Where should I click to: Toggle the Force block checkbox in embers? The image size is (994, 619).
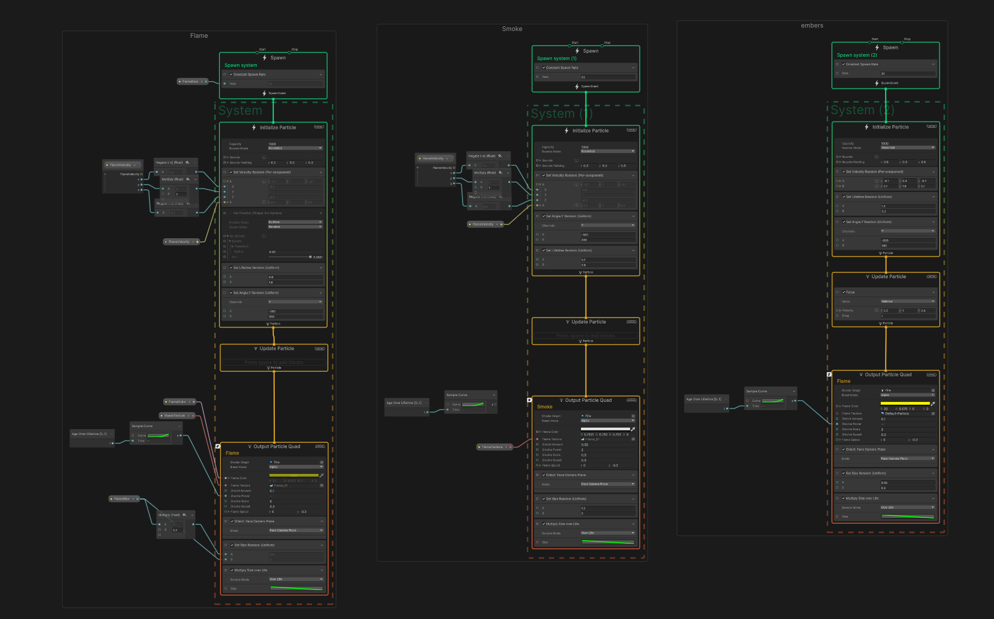coord(844,292)
